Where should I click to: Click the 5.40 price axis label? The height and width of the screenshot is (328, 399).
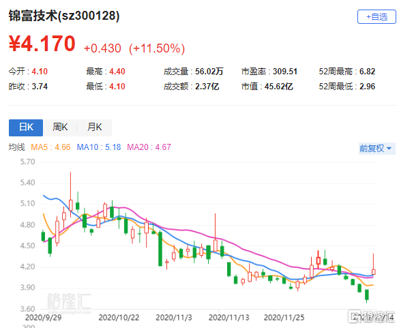tap(27, 183)
